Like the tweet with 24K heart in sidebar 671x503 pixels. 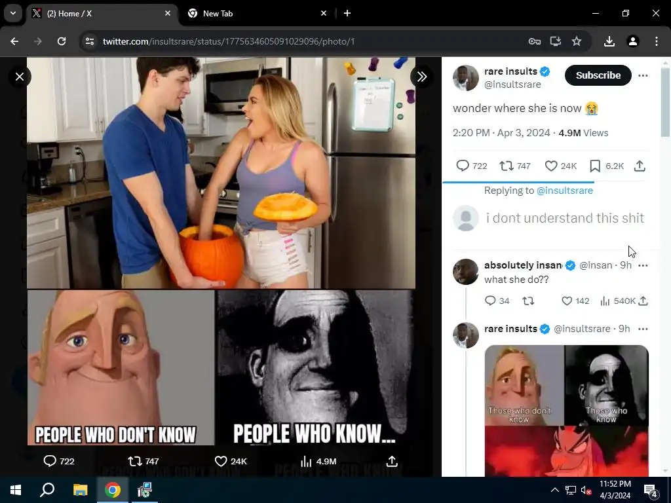coord(550,166)
